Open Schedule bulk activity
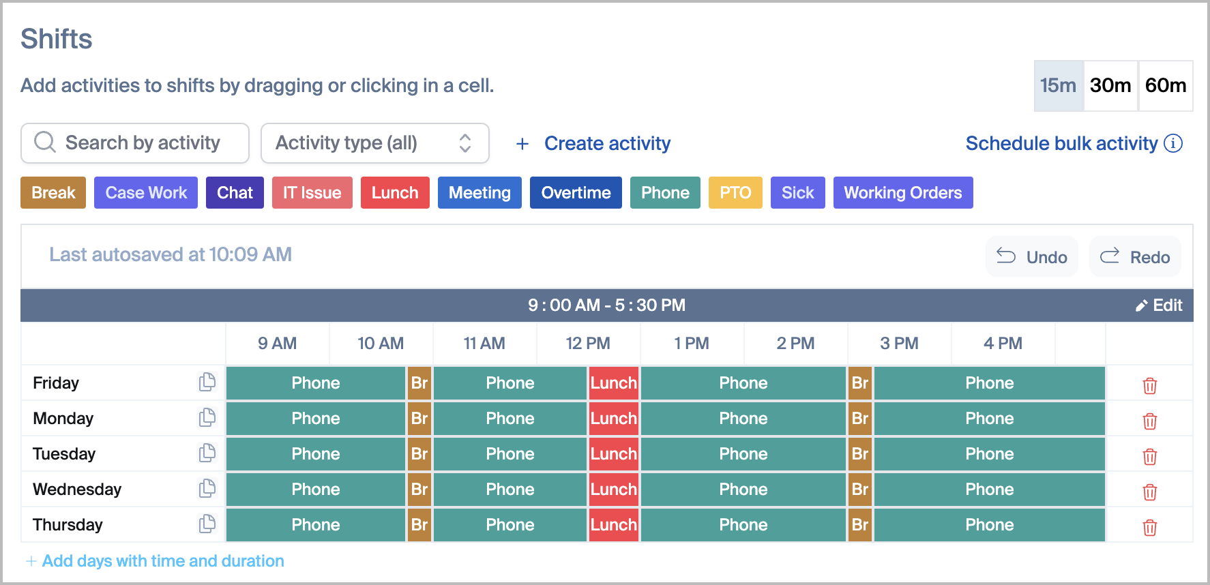1210x585 pixels. (1061, 143)
